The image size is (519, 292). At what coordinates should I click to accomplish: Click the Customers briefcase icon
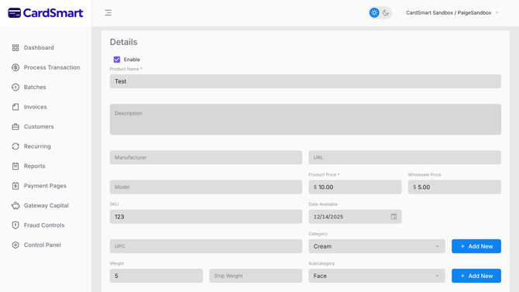click(x=15, y=126)
